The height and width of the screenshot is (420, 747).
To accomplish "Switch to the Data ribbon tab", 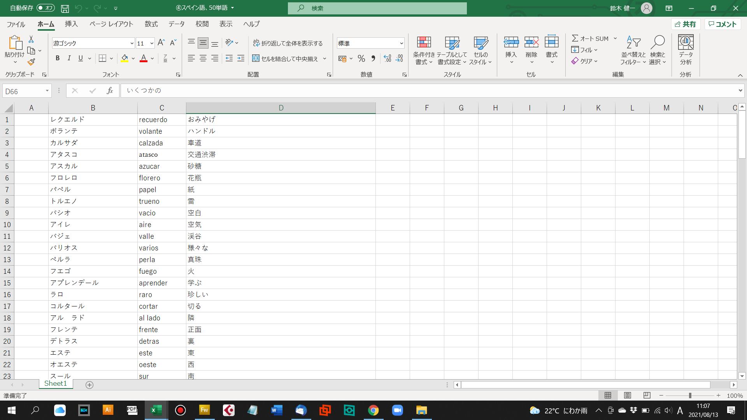I will coord(176,24).
